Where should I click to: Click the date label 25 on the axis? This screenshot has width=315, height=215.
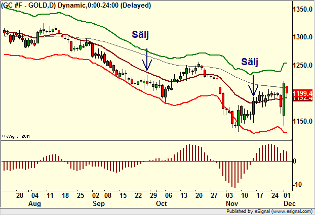(81, 195)
